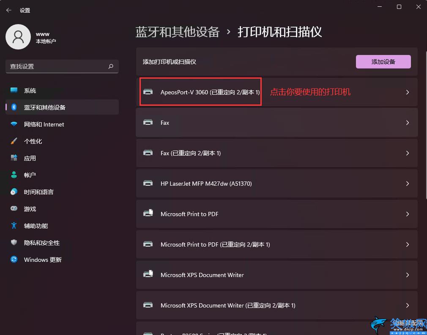427x335 pixels.
Task: Click the 添加设备 button
Action: 383,62
